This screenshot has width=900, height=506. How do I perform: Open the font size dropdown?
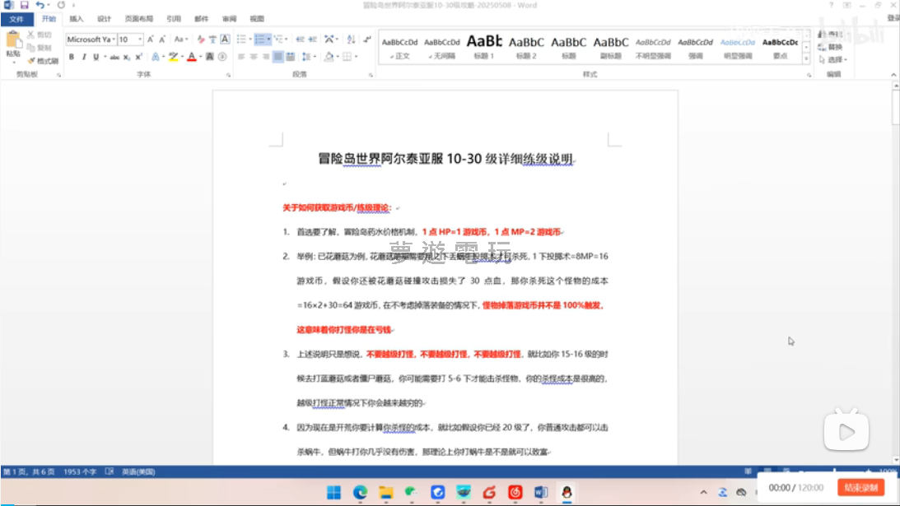(x=141, y=39)
